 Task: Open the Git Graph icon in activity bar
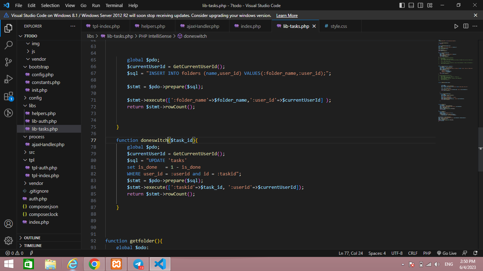coord(8,113)
